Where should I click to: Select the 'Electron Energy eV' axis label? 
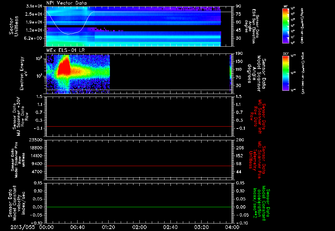tap(24, 73)
